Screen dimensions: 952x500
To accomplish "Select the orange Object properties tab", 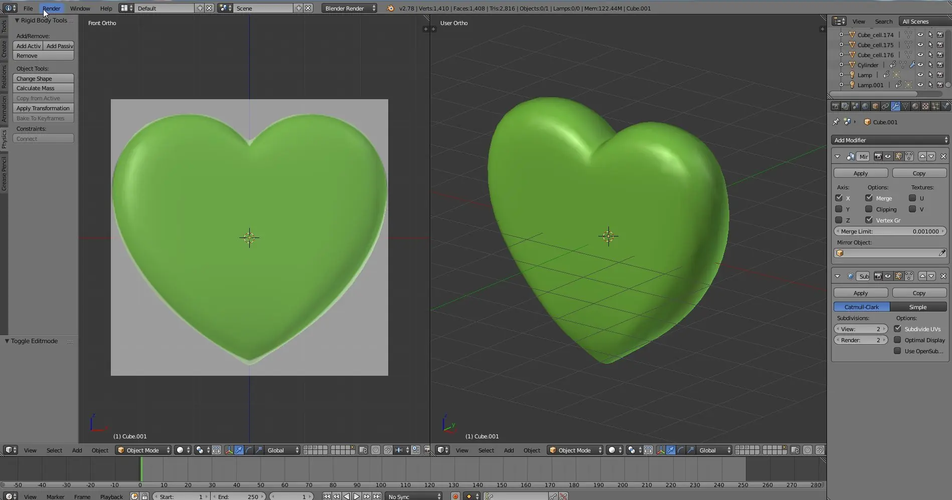I will [x=875, y=106].
